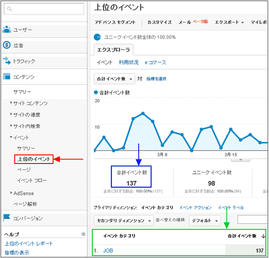This screenshot has height=258, width=269.
Task: Click the 広告 dollar sign icon
Action: tap(6, 45)
